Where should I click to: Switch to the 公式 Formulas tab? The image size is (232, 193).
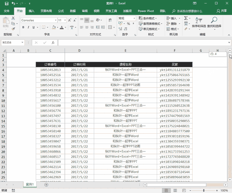(61, 11)
